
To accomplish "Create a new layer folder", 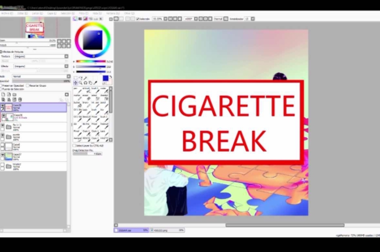I will coord(14,95).
